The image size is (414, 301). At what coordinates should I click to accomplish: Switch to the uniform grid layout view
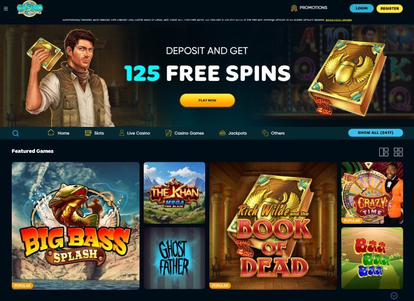click(398, 152)
